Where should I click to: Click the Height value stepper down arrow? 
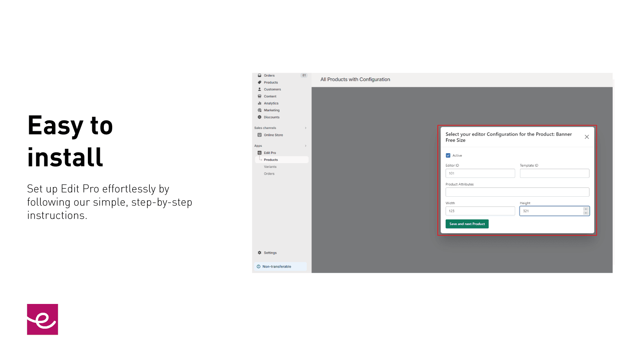(586, 213)
